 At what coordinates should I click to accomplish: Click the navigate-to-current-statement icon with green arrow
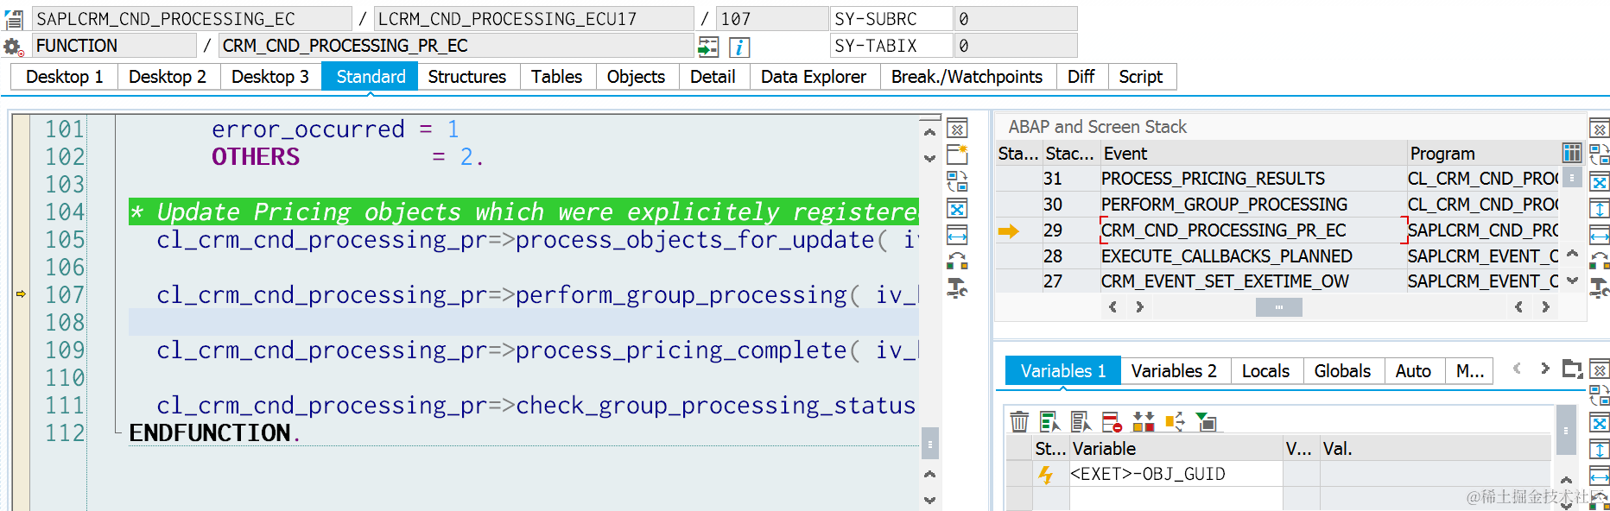point(708,47)
